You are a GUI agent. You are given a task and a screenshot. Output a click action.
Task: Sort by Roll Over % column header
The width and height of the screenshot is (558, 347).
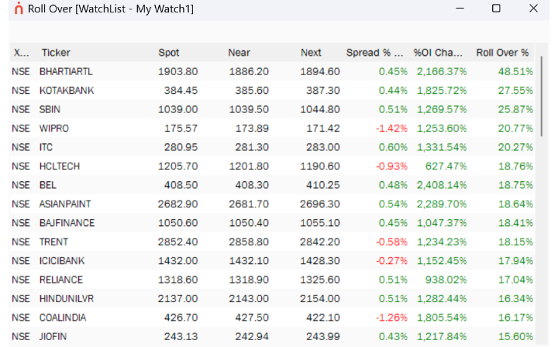tap(502, 53)
